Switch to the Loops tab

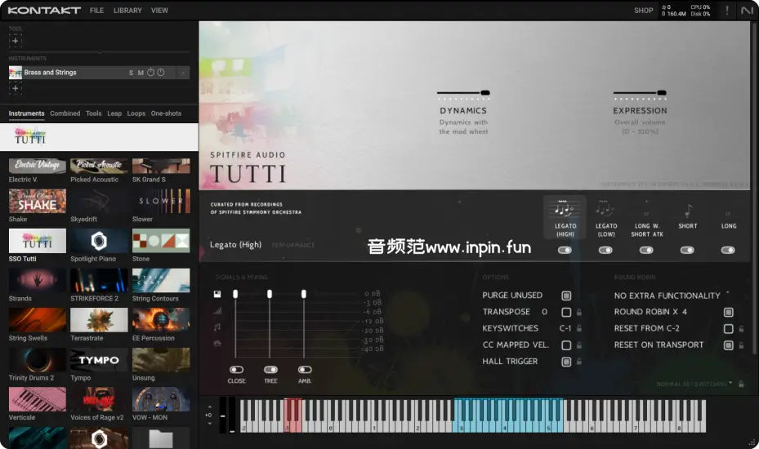[136, 113]
